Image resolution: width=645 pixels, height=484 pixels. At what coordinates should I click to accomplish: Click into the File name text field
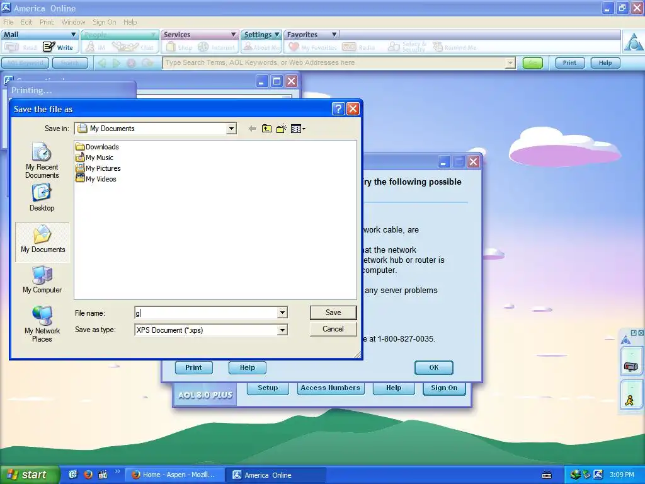pyautogui.click(x=206, y=313)
